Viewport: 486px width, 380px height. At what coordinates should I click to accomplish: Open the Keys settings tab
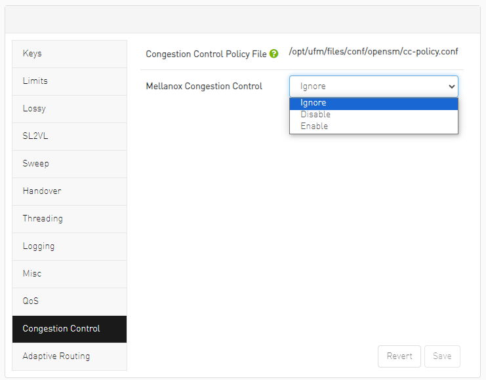coord(70,54)
